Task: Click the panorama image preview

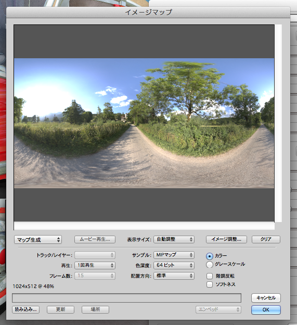Action: pos(144,123)
